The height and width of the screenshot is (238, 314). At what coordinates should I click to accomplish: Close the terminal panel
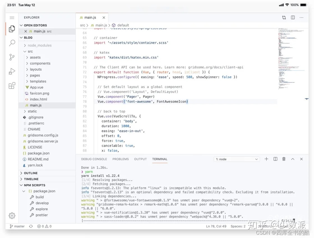(301, 159)
